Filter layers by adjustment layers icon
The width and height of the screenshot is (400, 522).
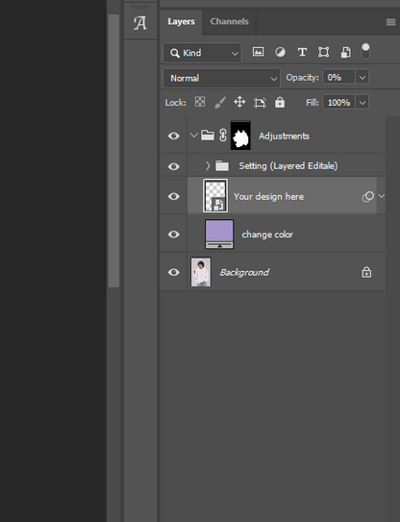(x=280, y=52)
